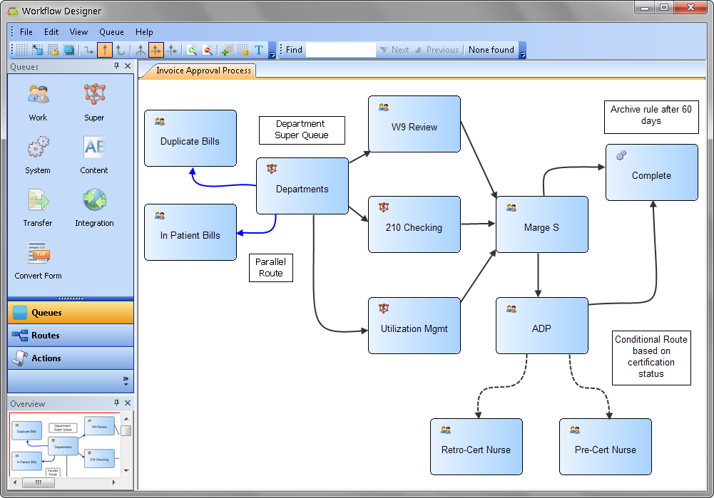Click the Overview horizontal scrollbar left arrow
This screenshot has height=498, width=714.
tap(15, 482)
